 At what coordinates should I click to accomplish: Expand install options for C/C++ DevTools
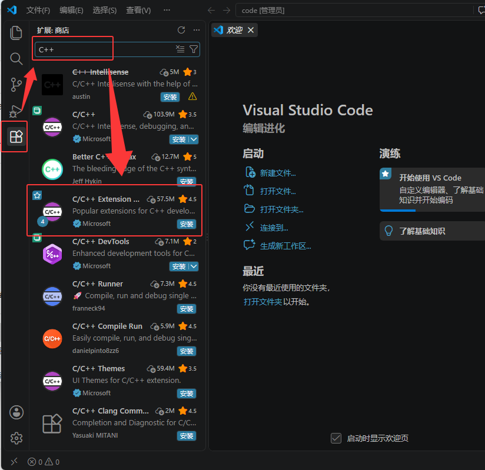pyautogui.click(x=194, y=266)
